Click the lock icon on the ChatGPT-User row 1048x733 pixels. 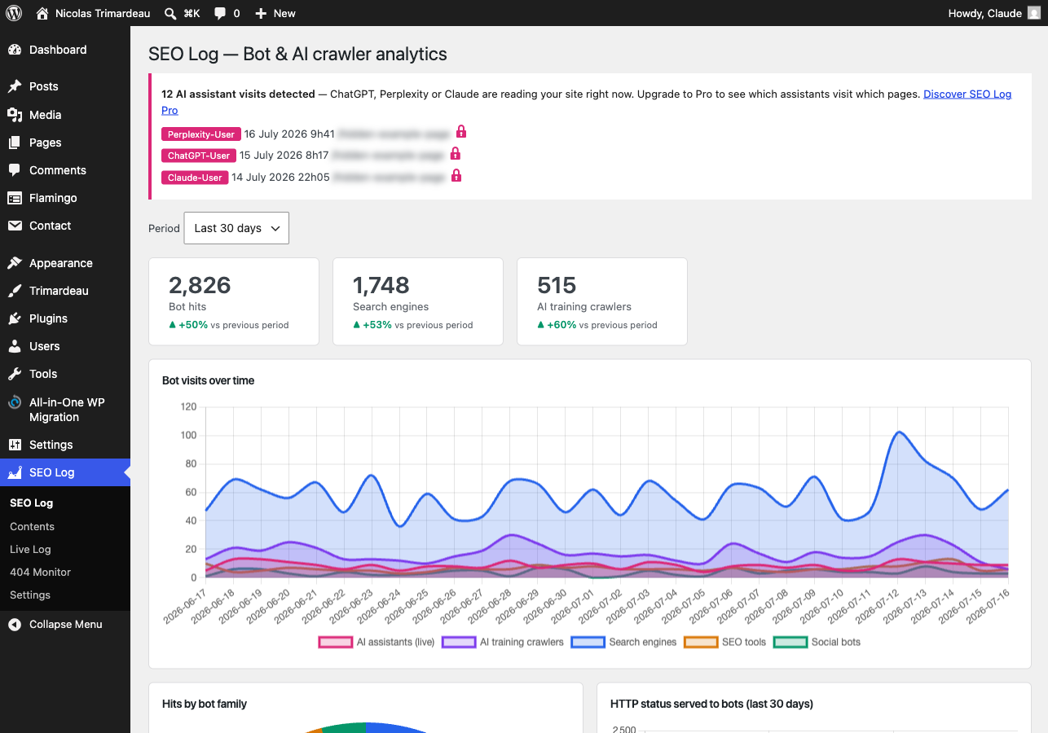[x=456, y=153]
